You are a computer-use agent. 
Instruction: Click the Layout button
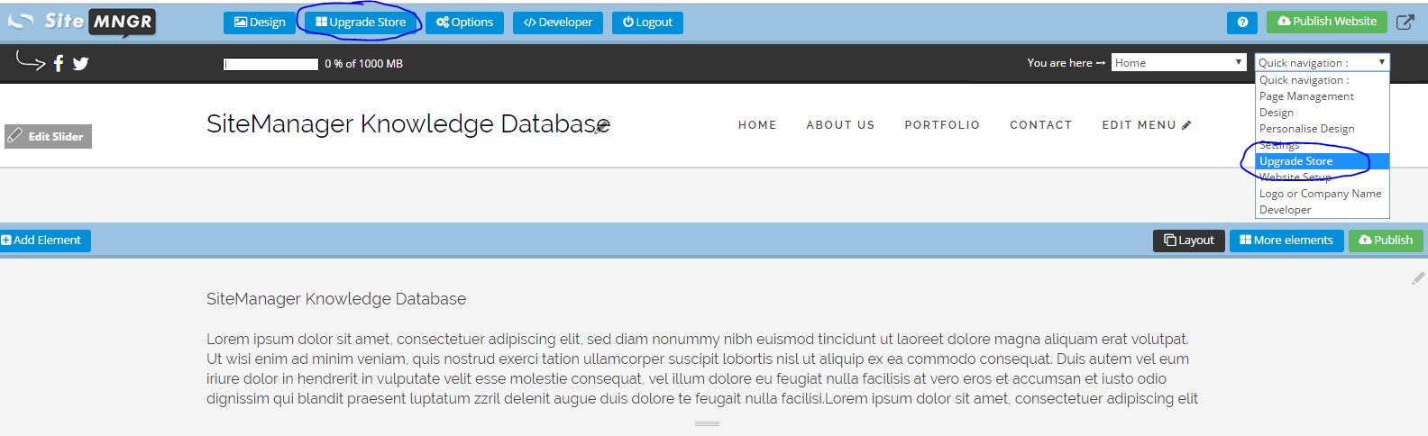pos(1188,241)
